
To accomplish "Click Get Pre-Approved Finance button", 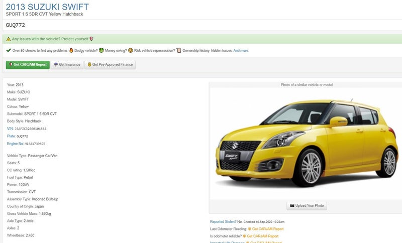I will click(110, 65).
